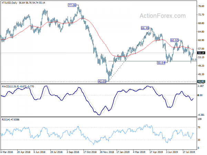Click the 72.70 price axis value
Screen dimensions: 207x155
(201, 14)
